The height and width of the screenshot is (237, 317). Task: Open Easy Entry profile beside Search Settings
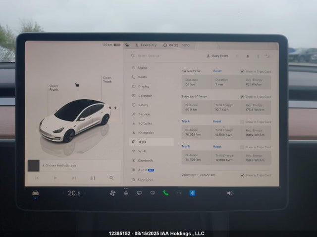217,56
